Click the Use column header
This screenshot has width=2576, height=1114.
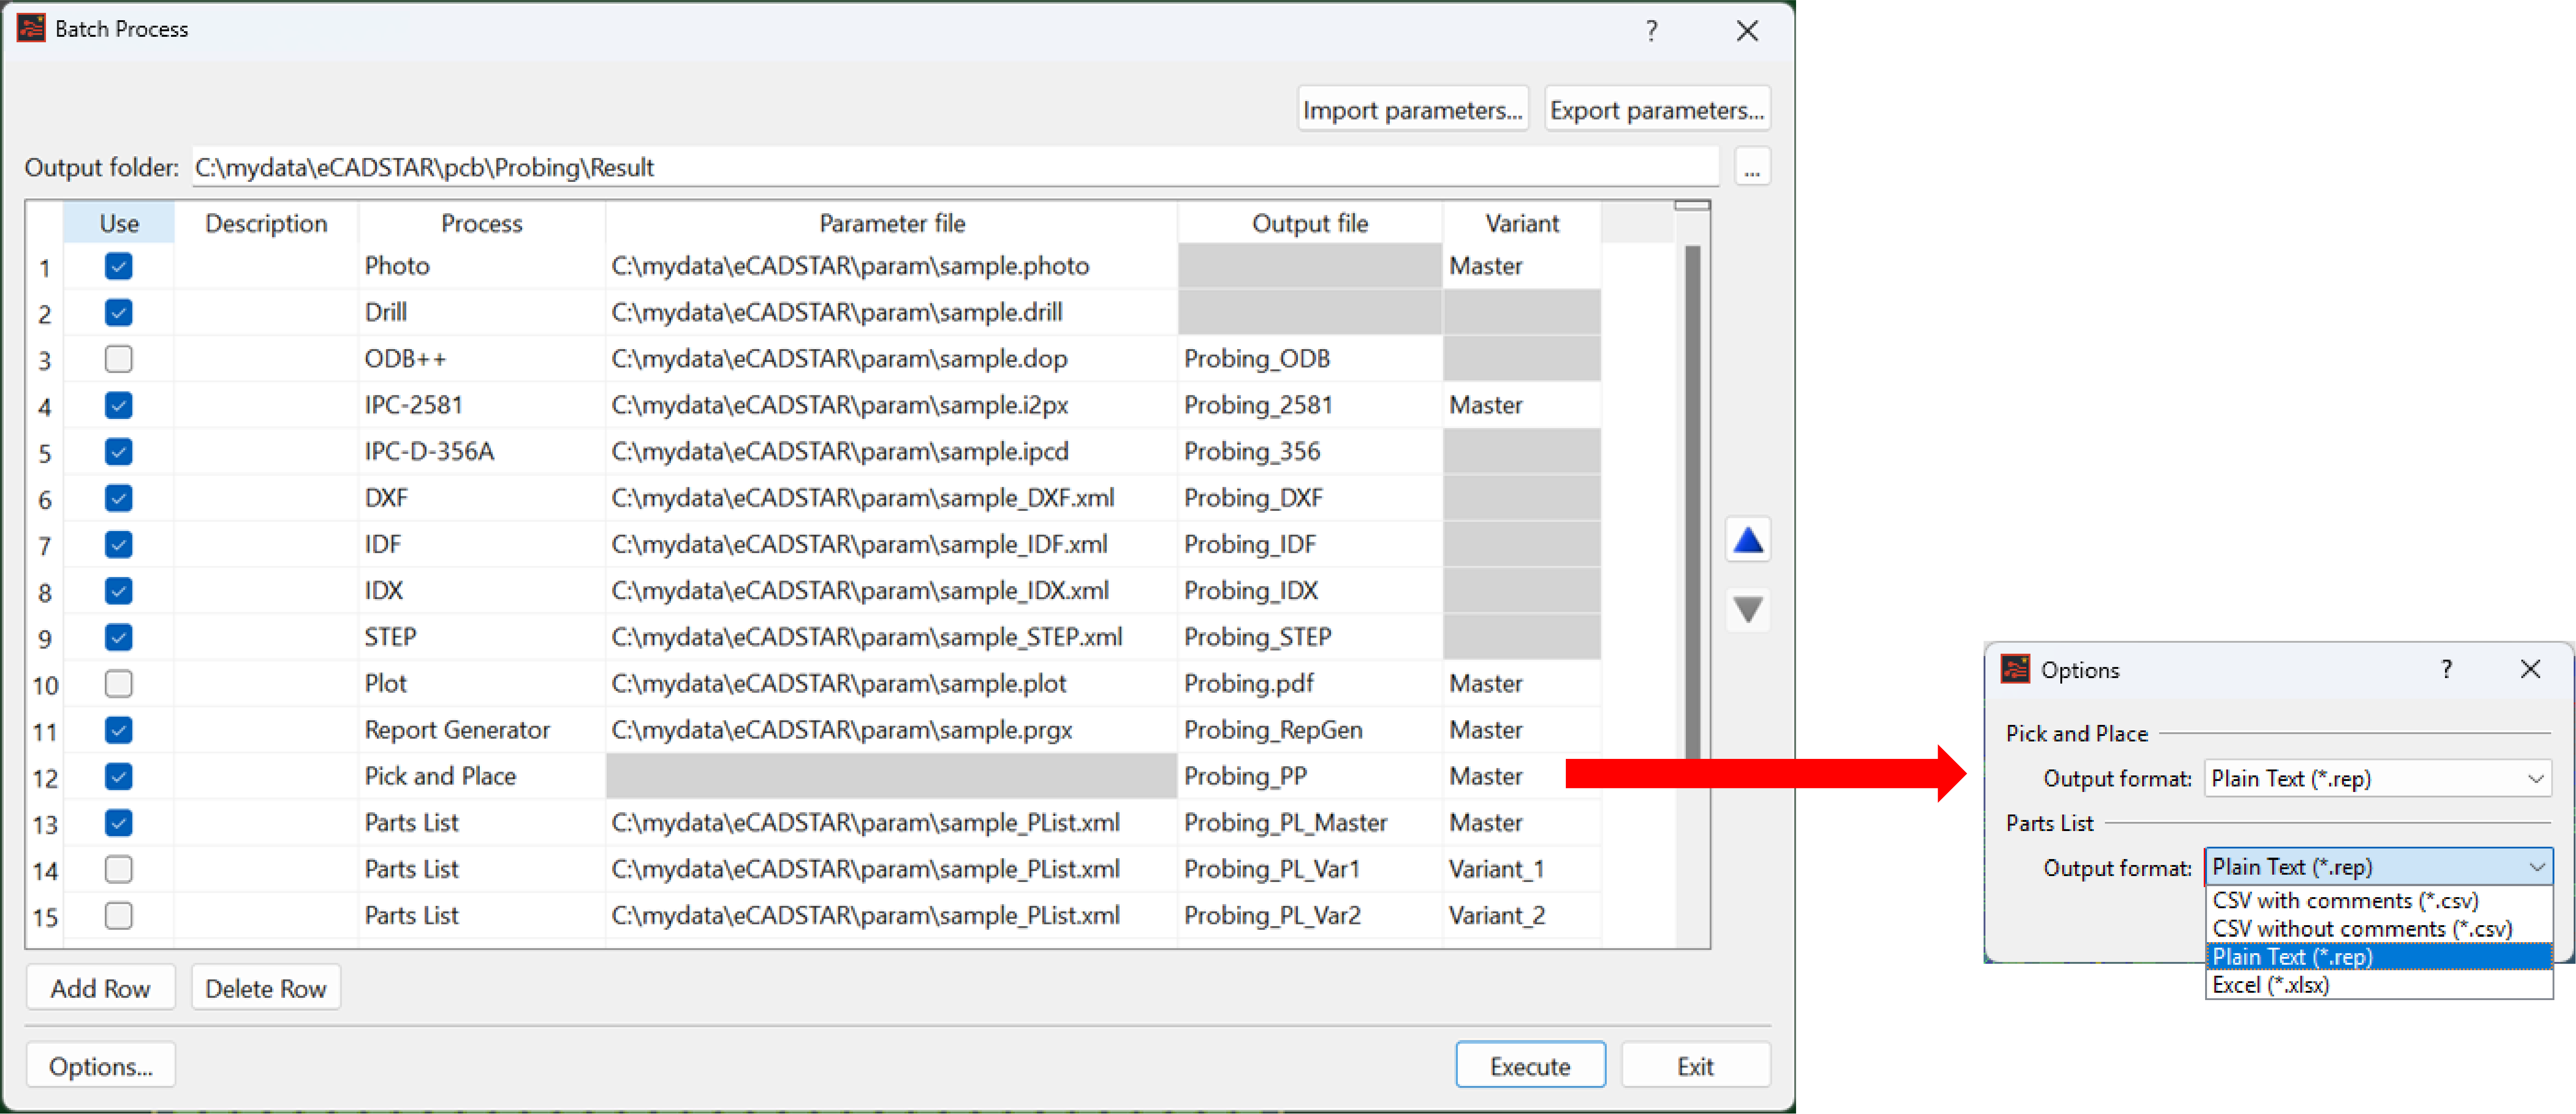119,223
